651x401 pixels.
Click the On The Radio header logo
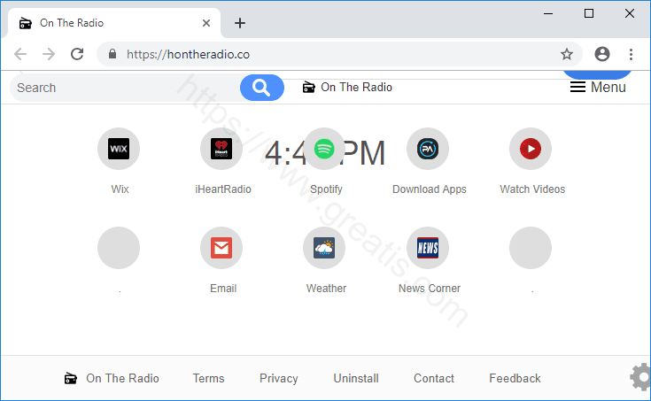point(347,87)
